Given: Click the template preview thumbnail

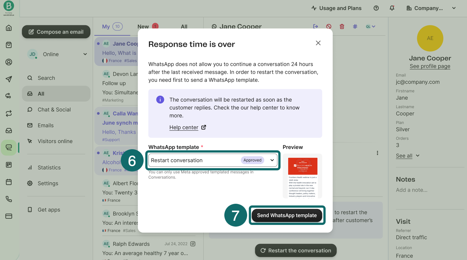Looking at the screenshot, I should 302,176.
